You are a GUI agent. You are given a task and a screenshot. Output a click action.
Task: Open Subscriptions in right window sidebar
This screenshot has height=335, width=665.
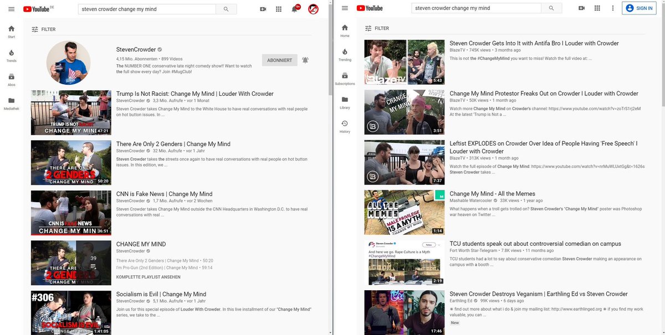(x=345, y=79)
